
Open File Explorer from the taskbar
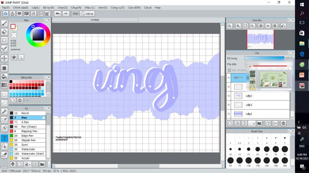point(302,43)
